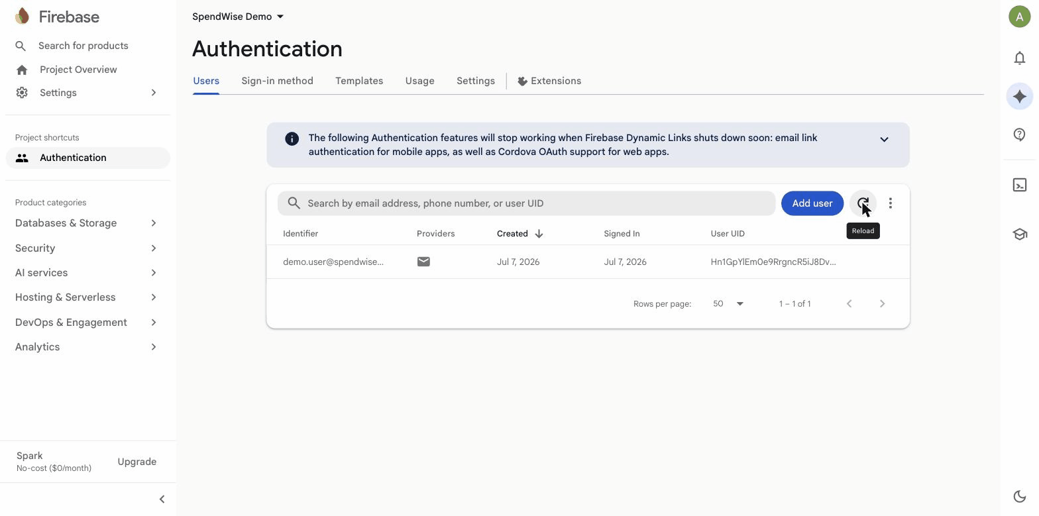Open the learning graduation cap icon
Viewport: 1039px width, 516px height.
pos(1020,234)
